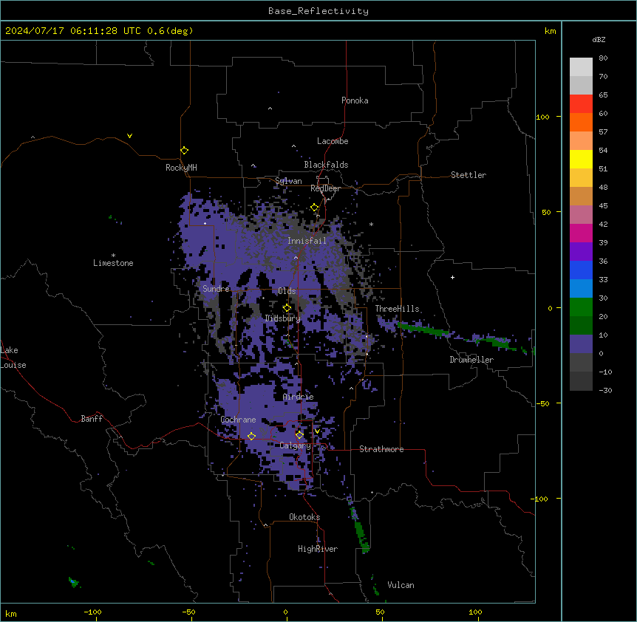Select the white caret marker west of Lacombe
The image size is (637, 622).
pos(293,146)
